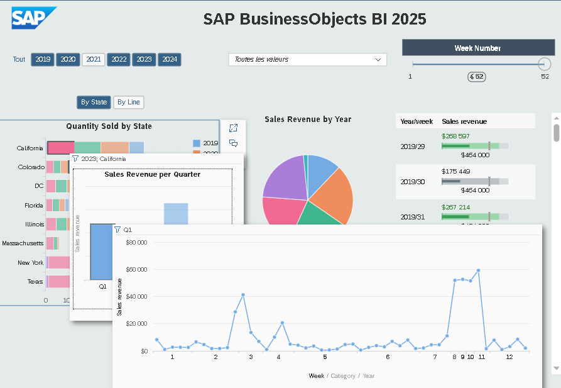This screenshot has height=388, width=561.
Task: Toggle the 2021 year filter
Action: (x=94, y=60)
